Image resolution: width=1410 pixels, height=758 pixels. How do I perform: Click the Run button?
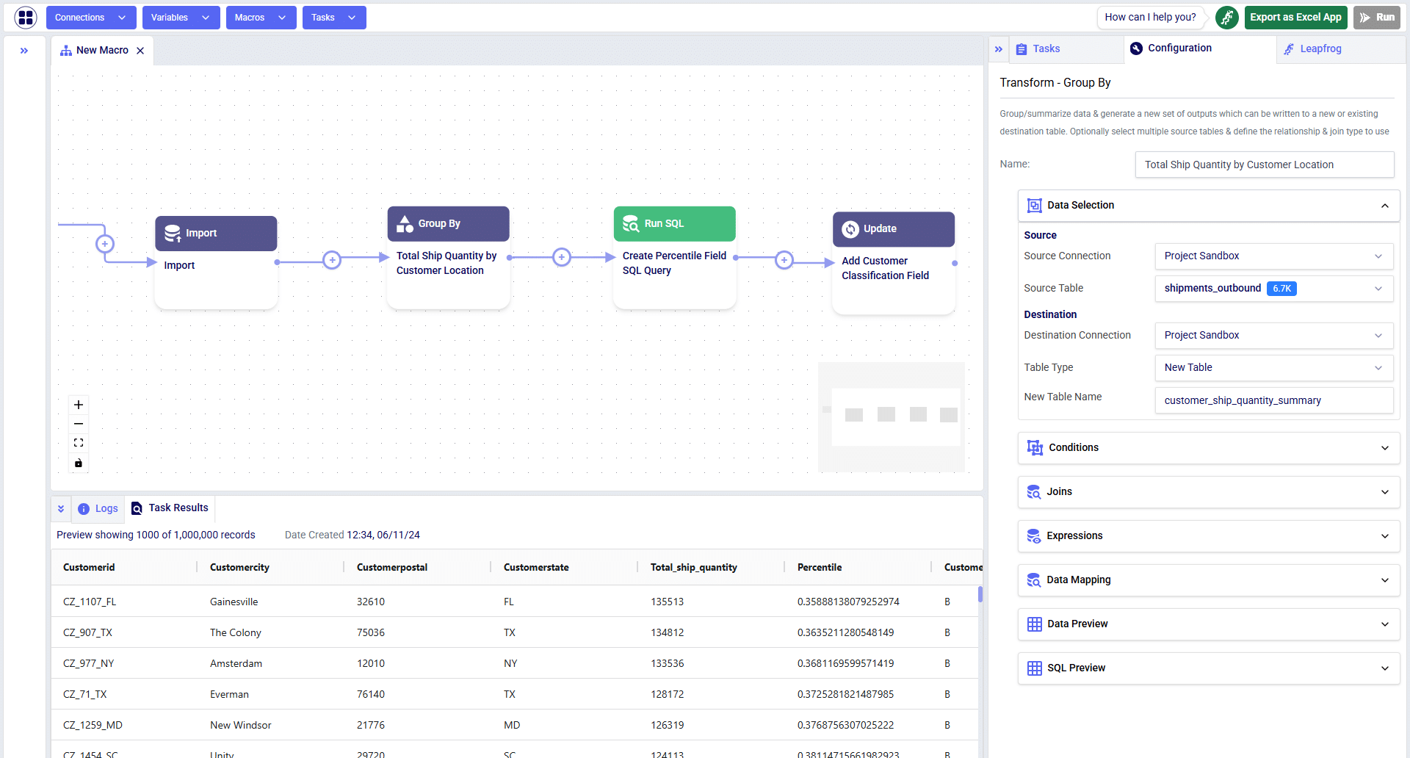pyautogui.click(x=1377, y=17)
